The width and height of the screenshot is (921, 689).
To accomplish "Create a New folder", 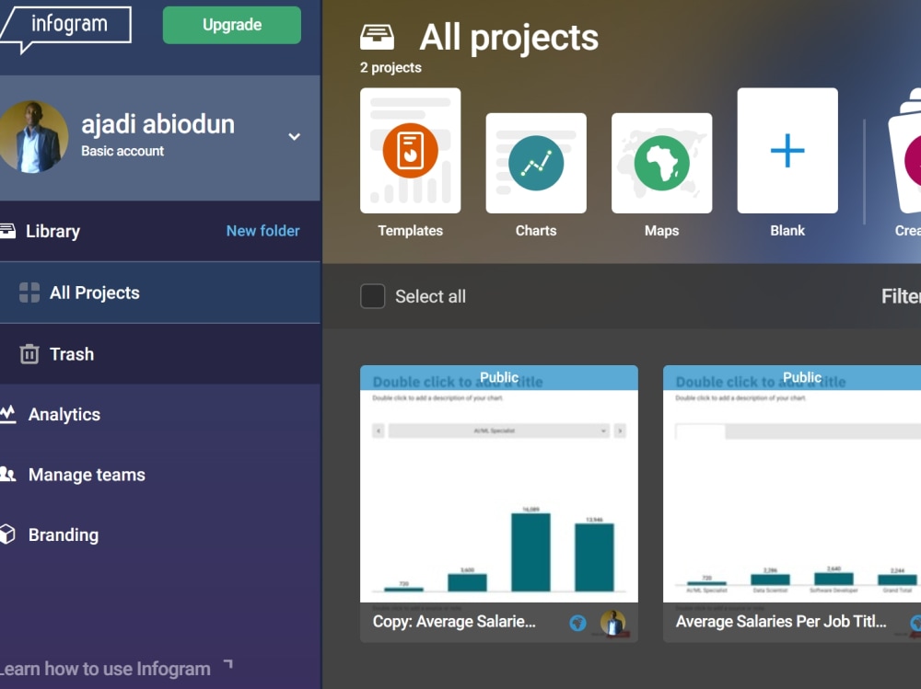I will pyautogui.click(x=263, y=231).
